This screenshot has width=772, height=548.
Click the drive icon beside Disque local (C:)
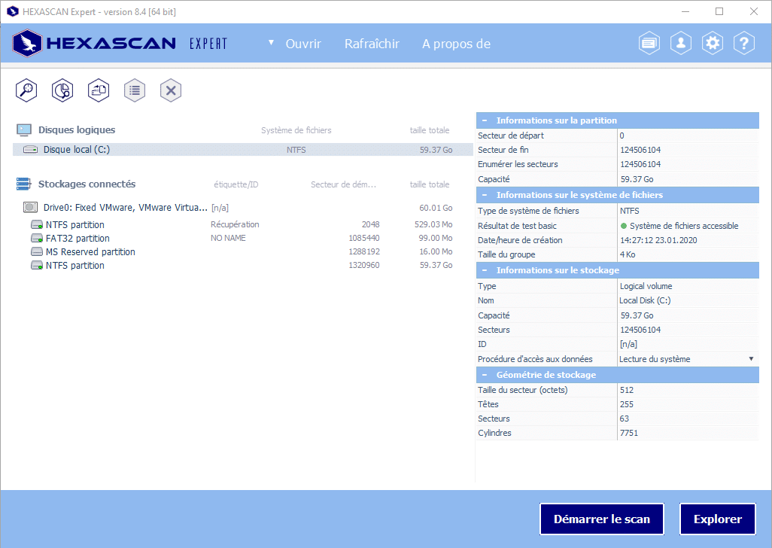click(x=31, y=149)
